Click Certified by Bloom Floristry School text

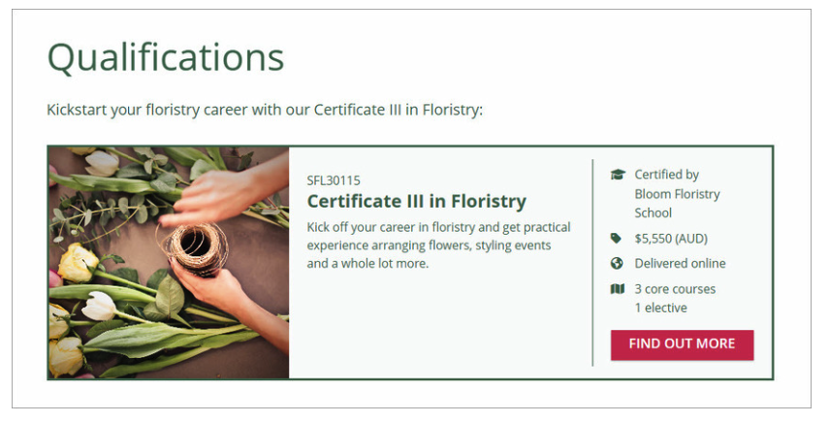coord(678,193)
